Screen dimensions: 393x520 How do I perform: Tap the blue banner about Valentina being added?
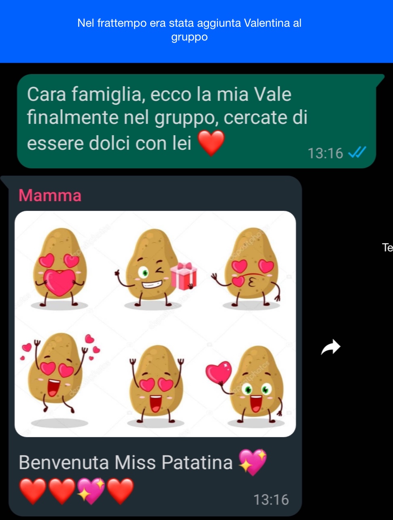click(196, 31)
